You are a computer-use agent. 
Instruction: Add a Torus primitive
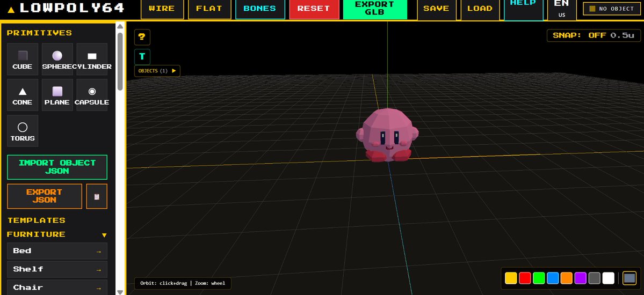click(23, 130)
